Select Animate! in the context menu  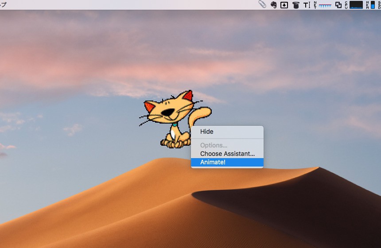(227, 162)
